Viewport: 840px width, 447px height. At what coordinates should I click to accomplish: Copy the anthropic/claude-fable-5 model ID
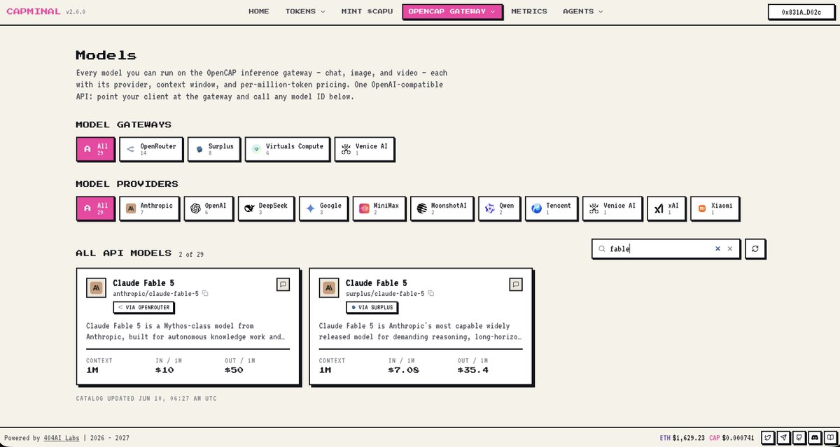[x=205, y=294]
